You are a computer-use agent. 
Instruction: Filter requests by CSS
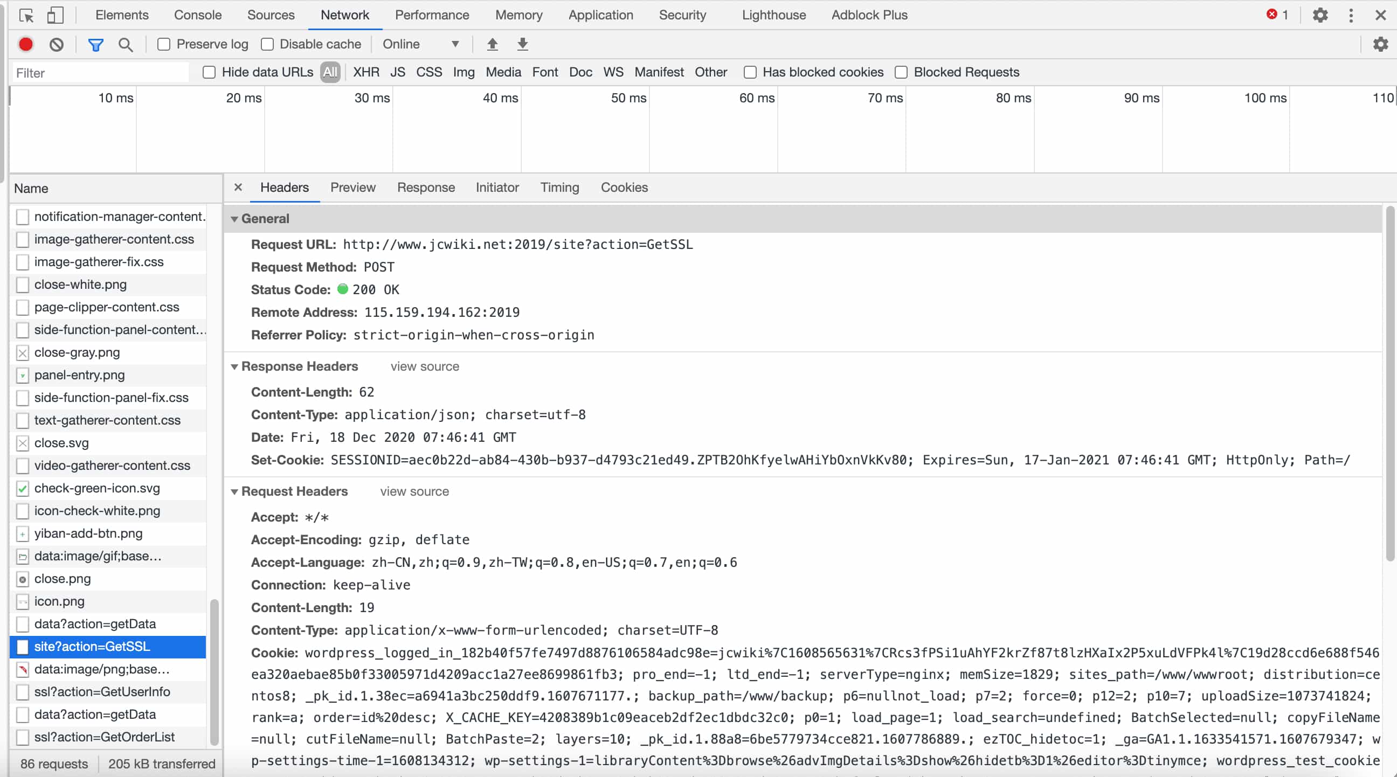429,72
